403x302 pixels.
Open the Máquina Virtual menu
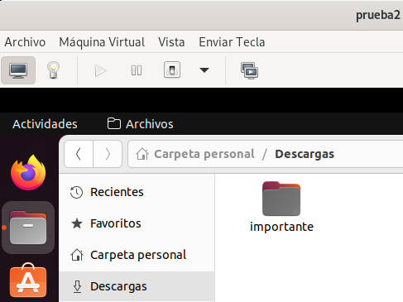(x=102, y=42)
